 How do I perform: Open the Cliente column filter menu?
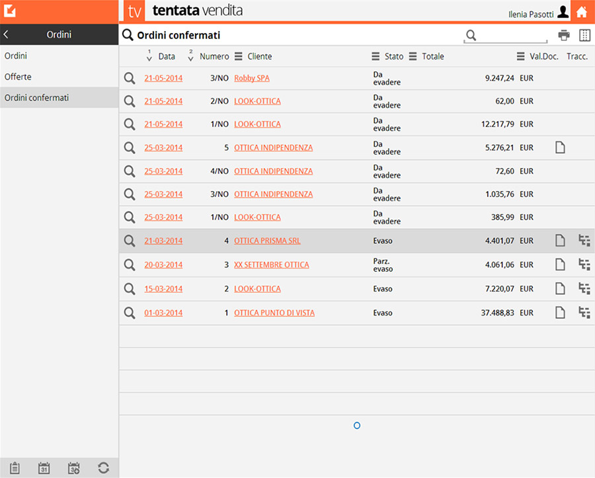click(x=239, y=57)
